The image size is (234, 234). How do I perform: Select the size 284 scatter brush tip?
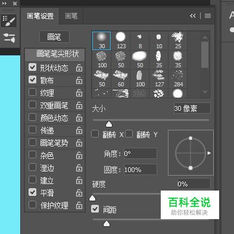tap(177, 79)
